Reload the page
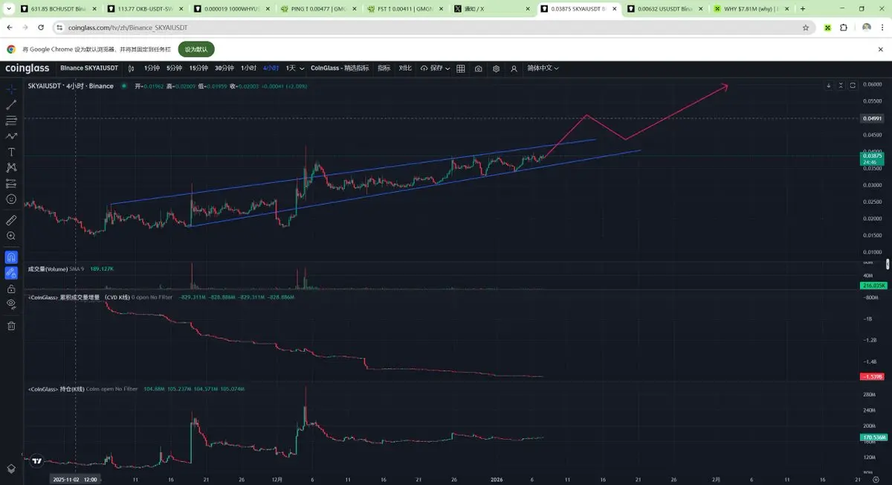 [x=41, y=28]
